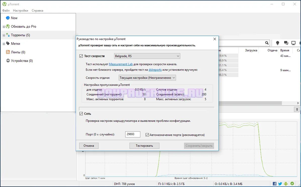301x187 pixels.
Task: Sort by the 'Загрузка' column header
Action: click(251, 50)
